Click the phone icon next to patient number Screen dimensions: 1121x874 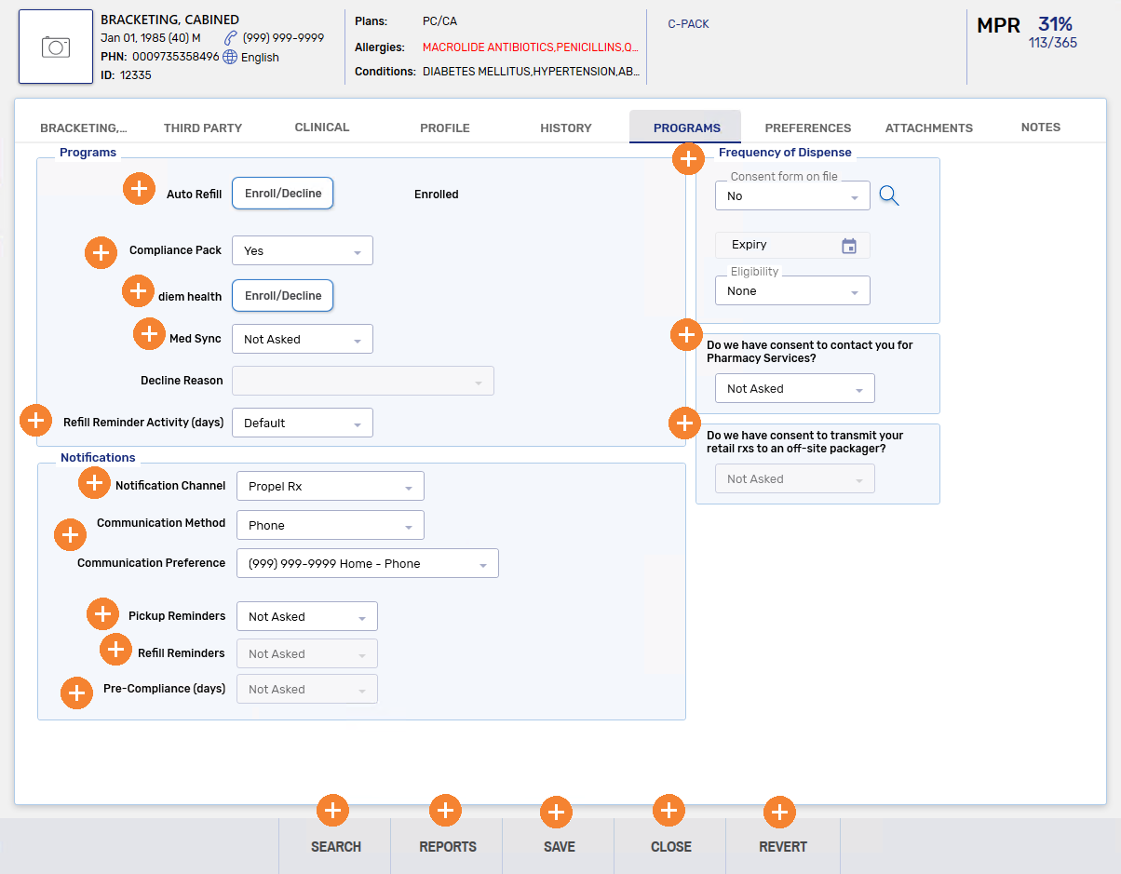coord(231,38)
